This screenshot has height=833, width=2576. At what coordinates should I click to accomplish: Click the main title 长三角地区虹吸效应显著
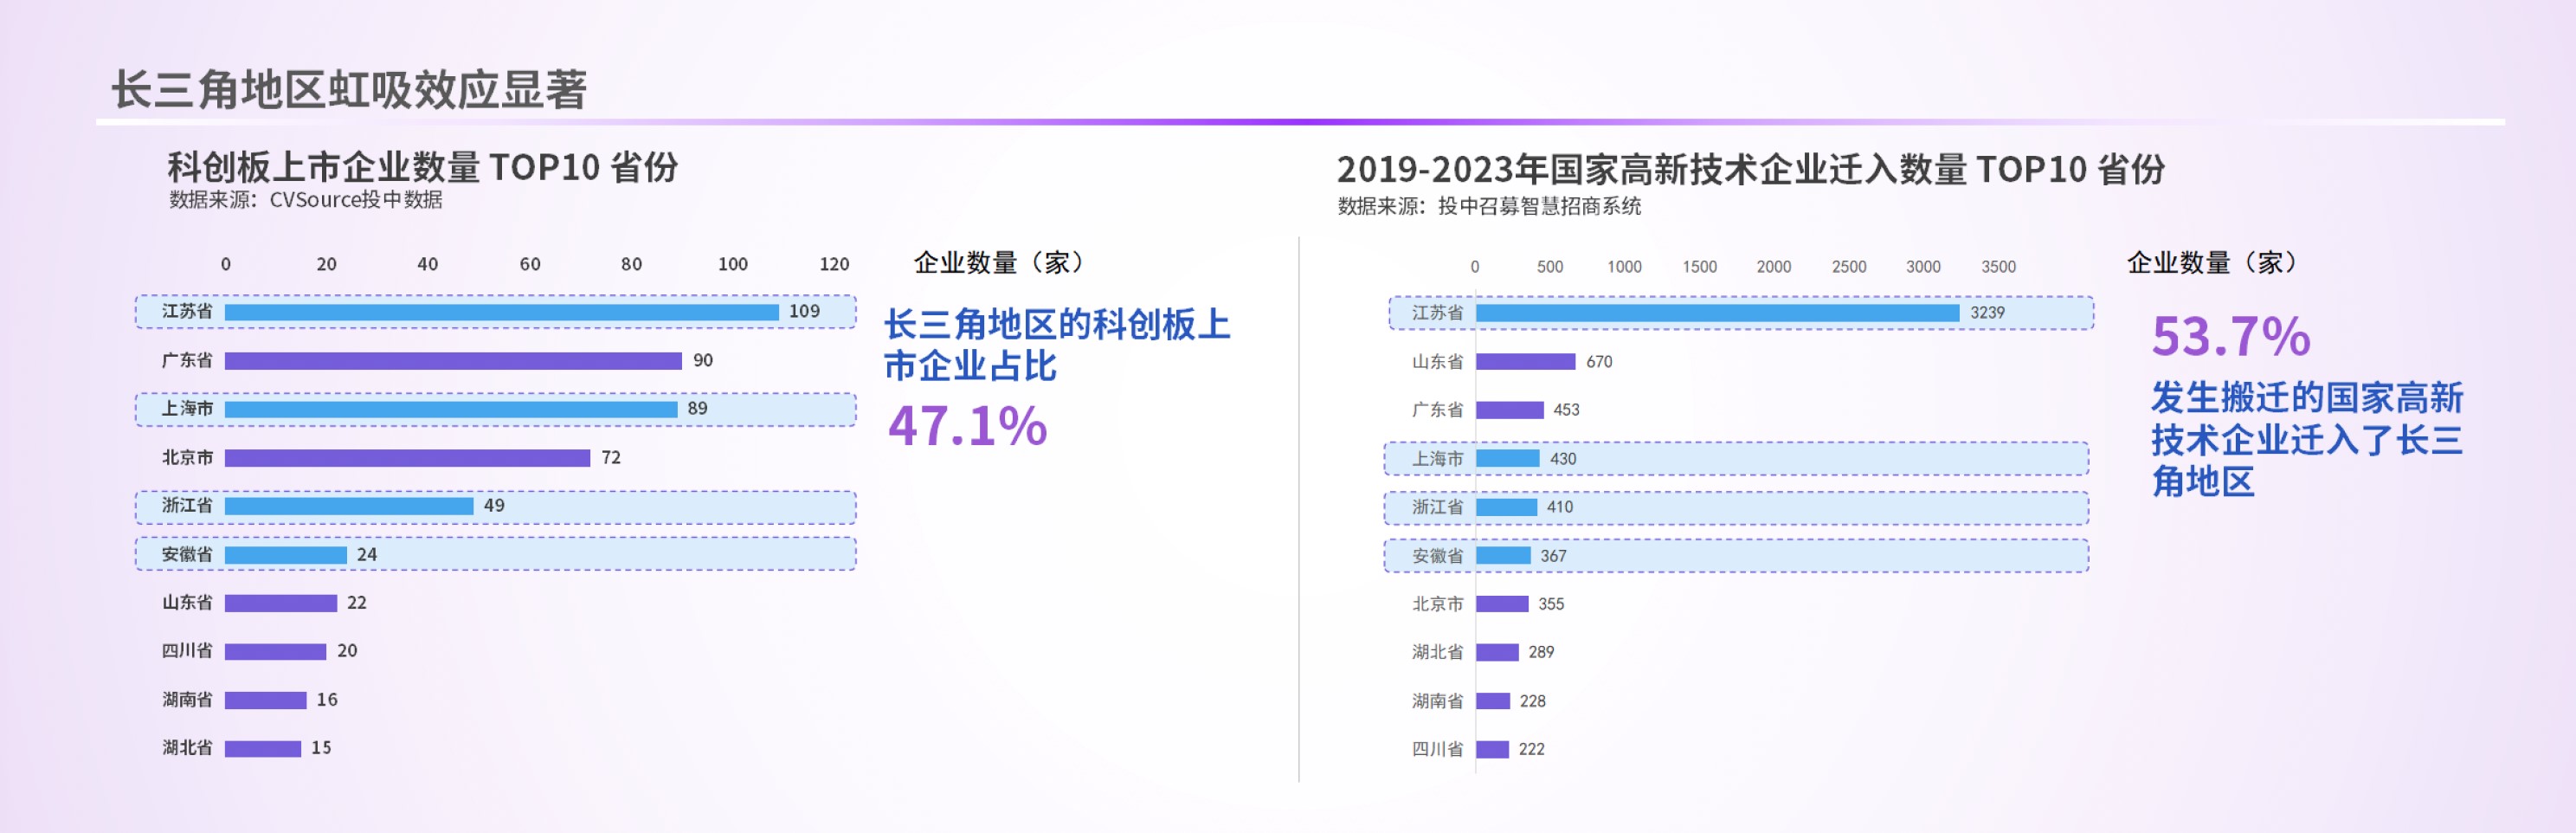pyautogui.click(x=349, y=90)
